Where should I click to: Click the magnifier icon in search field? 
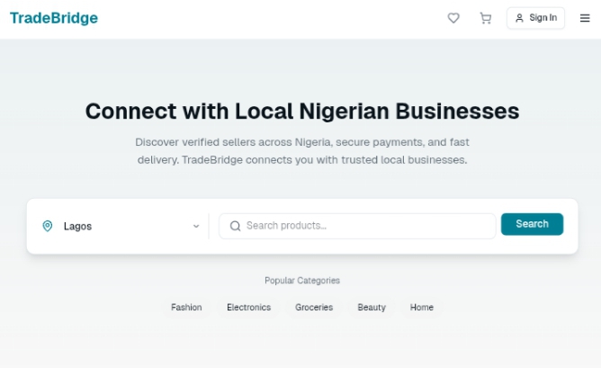pos(235,226)
